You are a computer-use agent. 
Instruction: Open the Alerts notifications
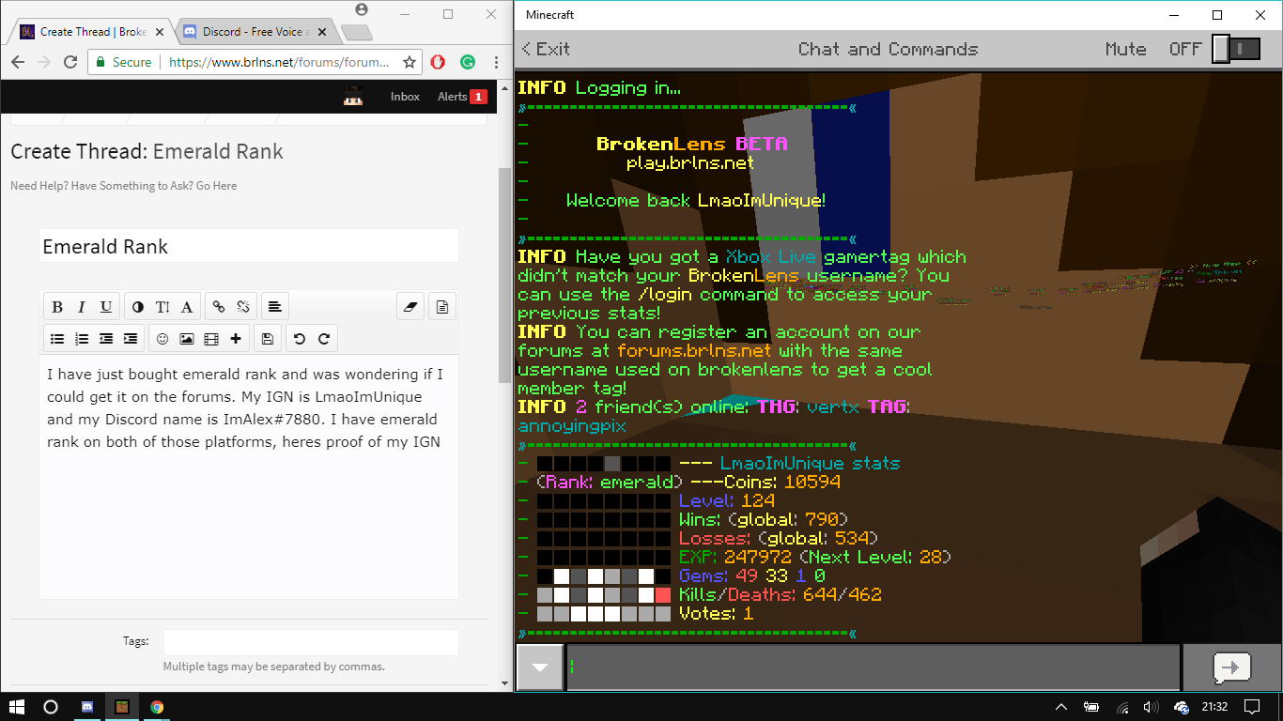[462, 97]
